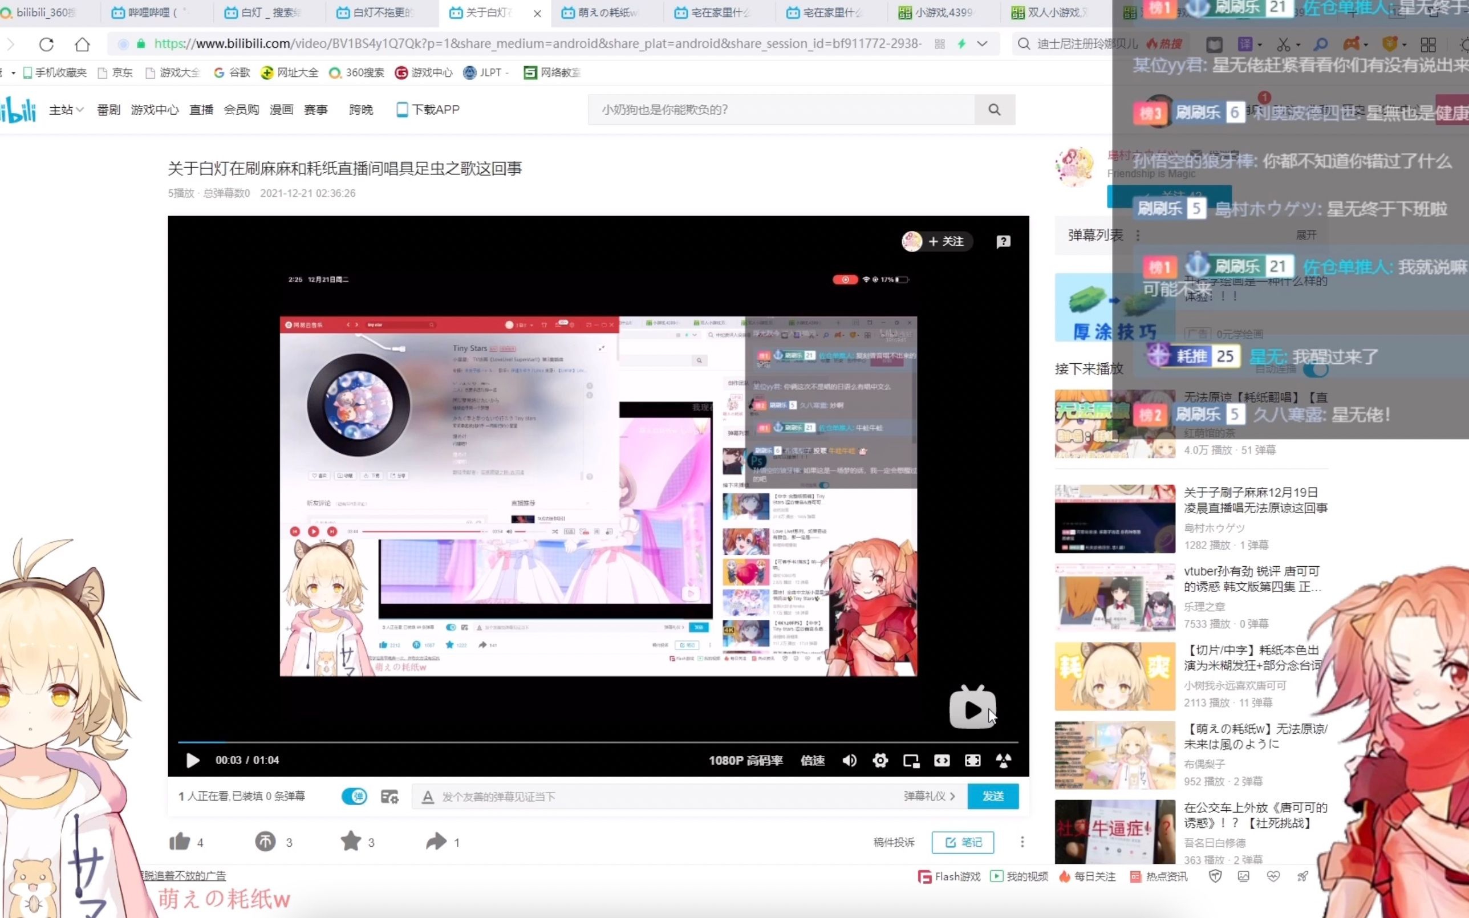
Task: Click the coin/reward icon on video
Action: tap(265, 842)
